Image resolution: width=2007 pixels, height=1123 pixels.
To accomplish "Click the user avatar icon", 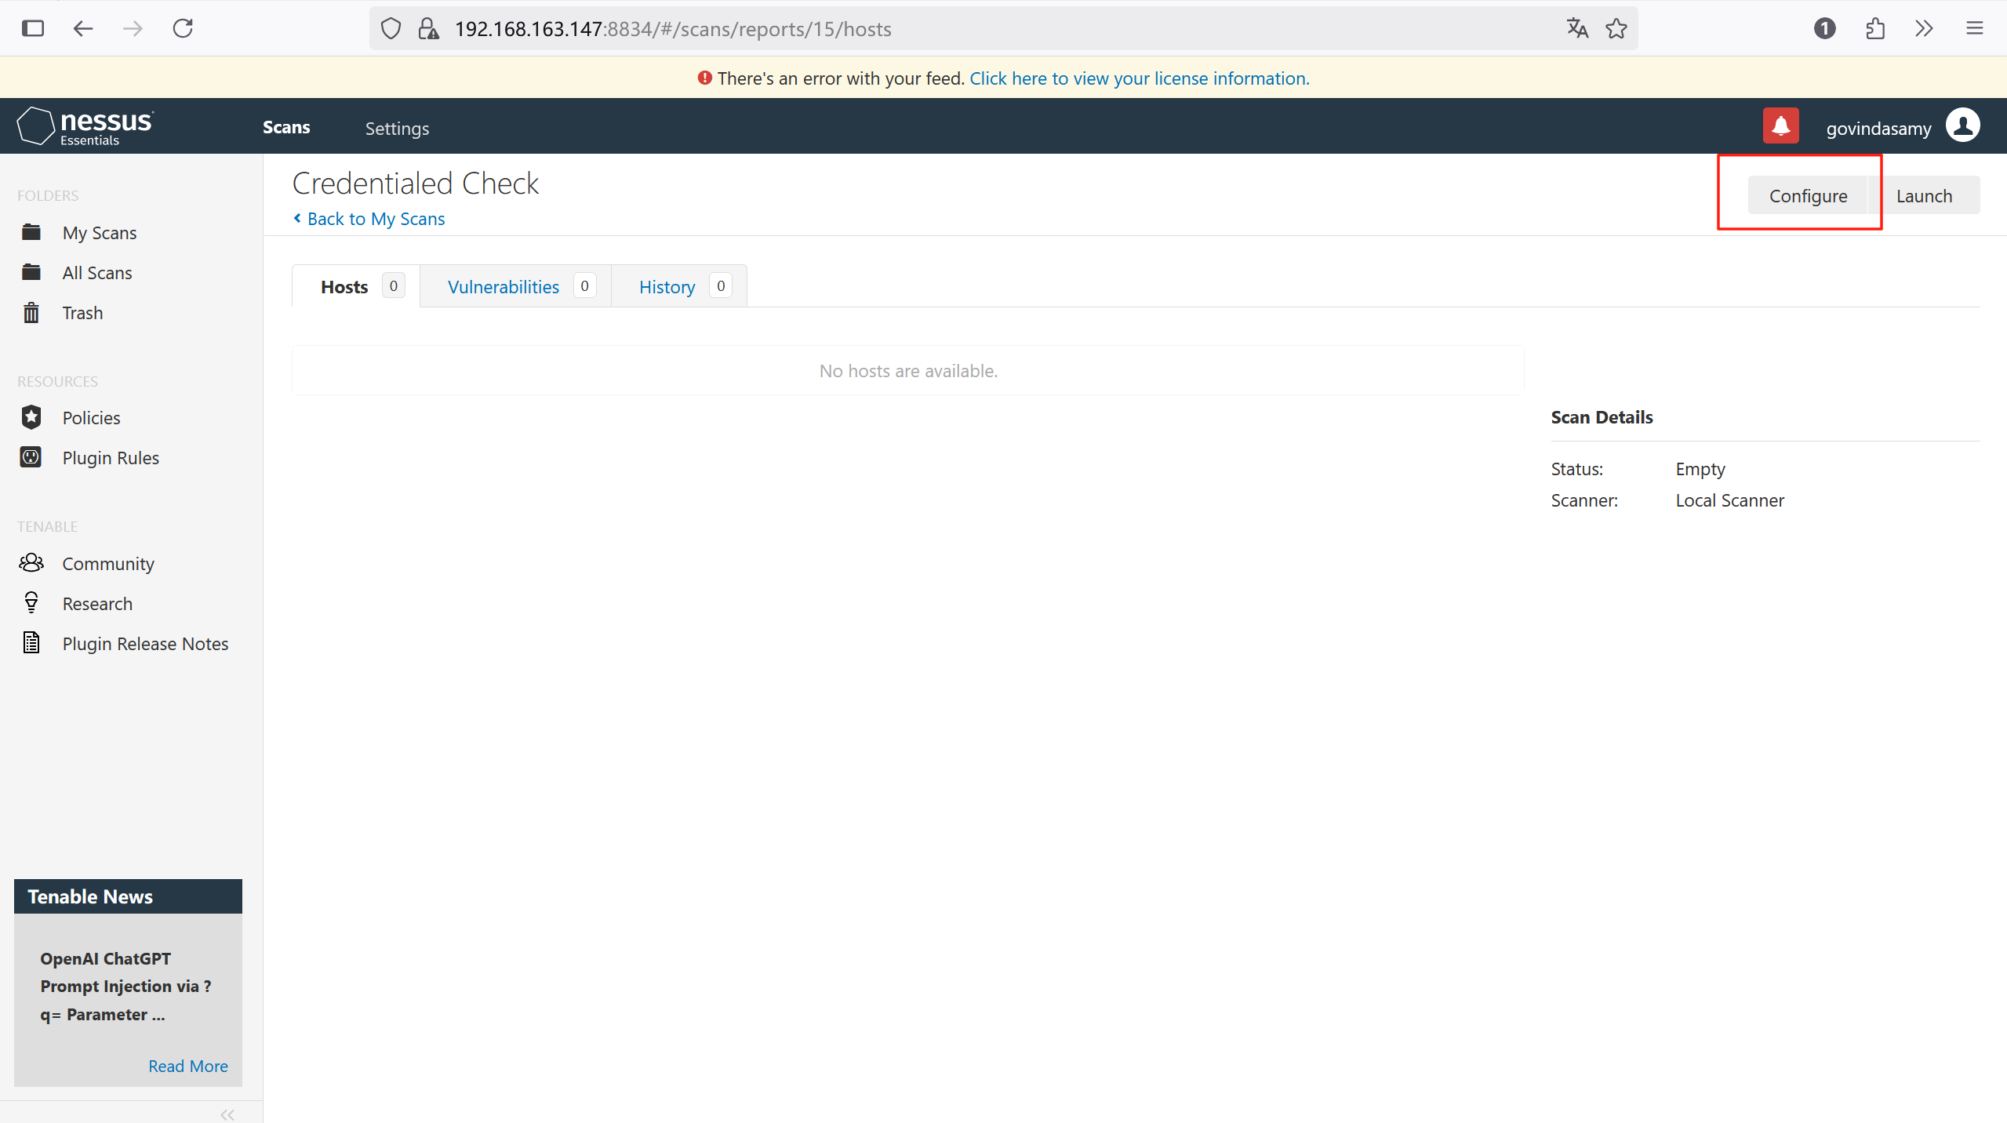I will [x=1963, y=125].
